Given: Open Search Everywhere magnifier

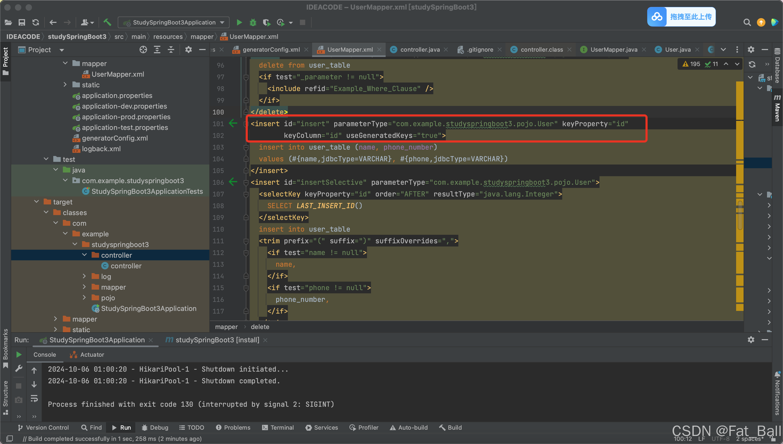Looking at the screenshot, I should (747, 22).
